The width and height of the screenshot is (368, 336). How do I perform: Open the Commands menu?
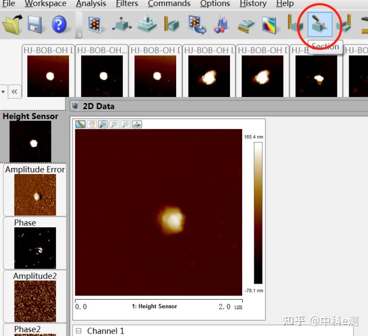tap(169, 3)
